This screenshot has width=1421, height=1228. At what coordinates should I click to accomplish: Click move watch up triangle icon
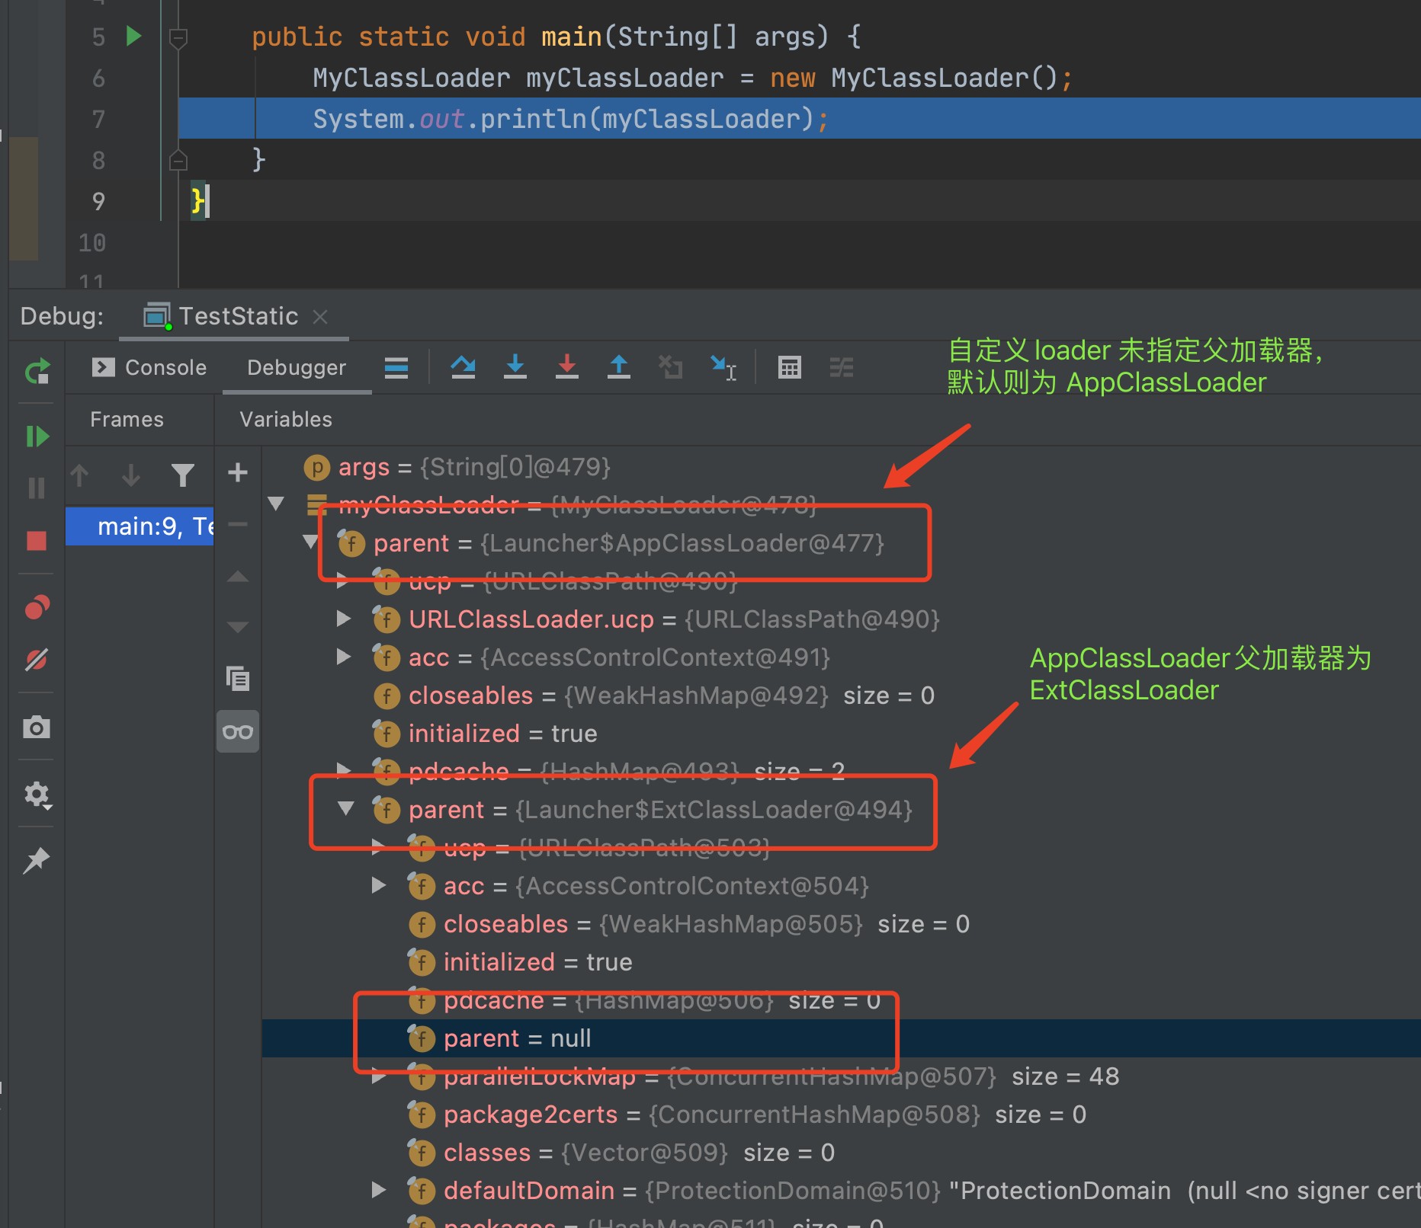(238, 577)
